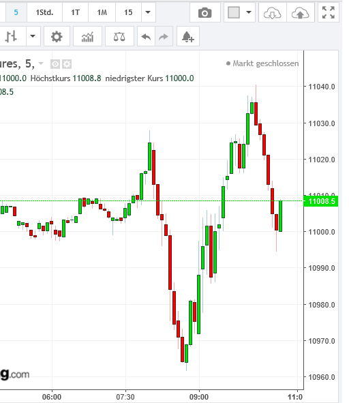Open series format gear in legend
The image size is (349, 403).
tap(67, 64)
